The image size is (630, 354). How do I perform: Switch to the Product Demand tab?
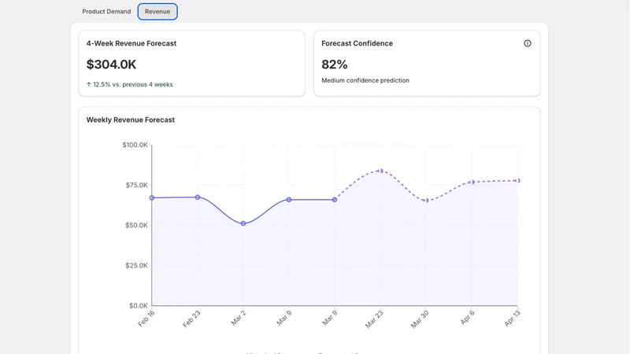(106, 12)
